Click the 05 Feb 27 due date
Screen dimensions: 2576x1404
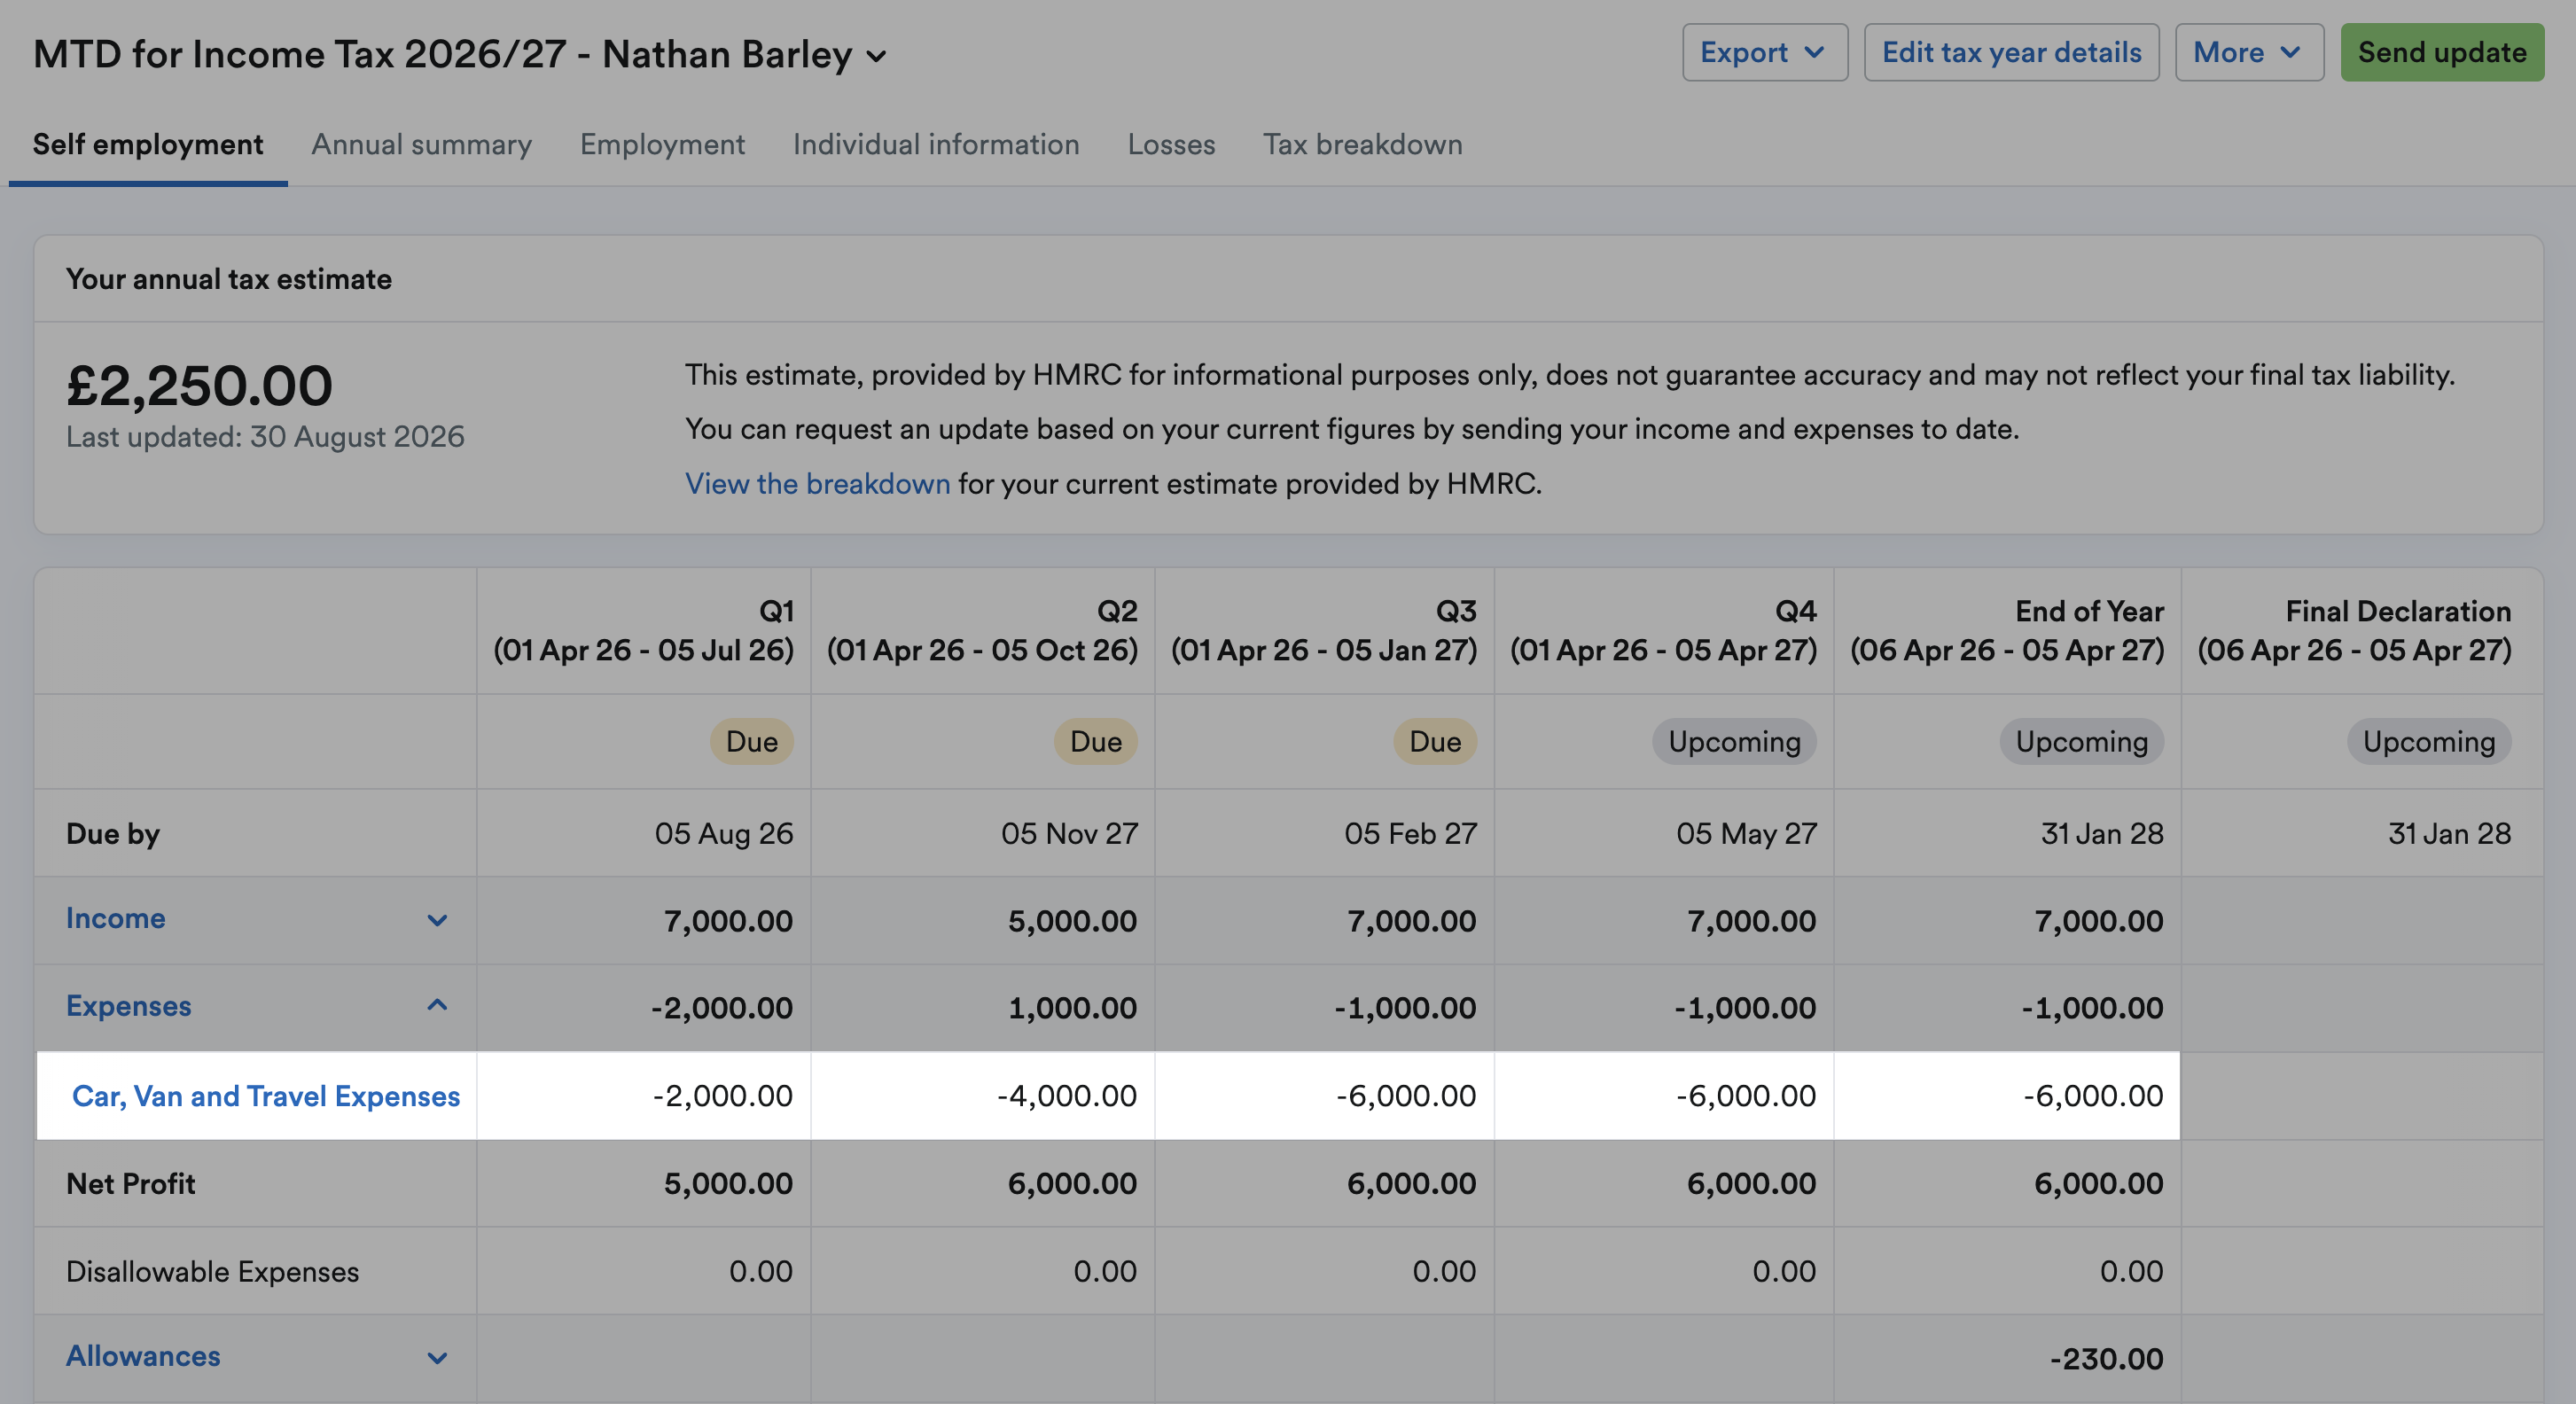point(1410,834)
